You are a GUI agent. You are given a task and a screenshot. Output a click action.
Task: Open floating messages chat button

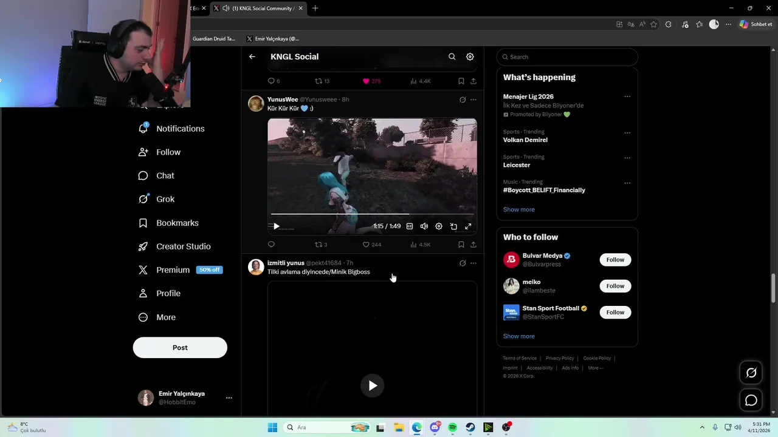tap(751, 401)
